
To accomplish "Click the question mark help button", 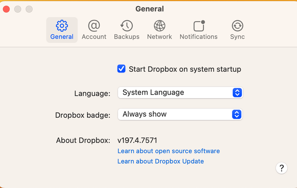I will (x=281, y=168).
